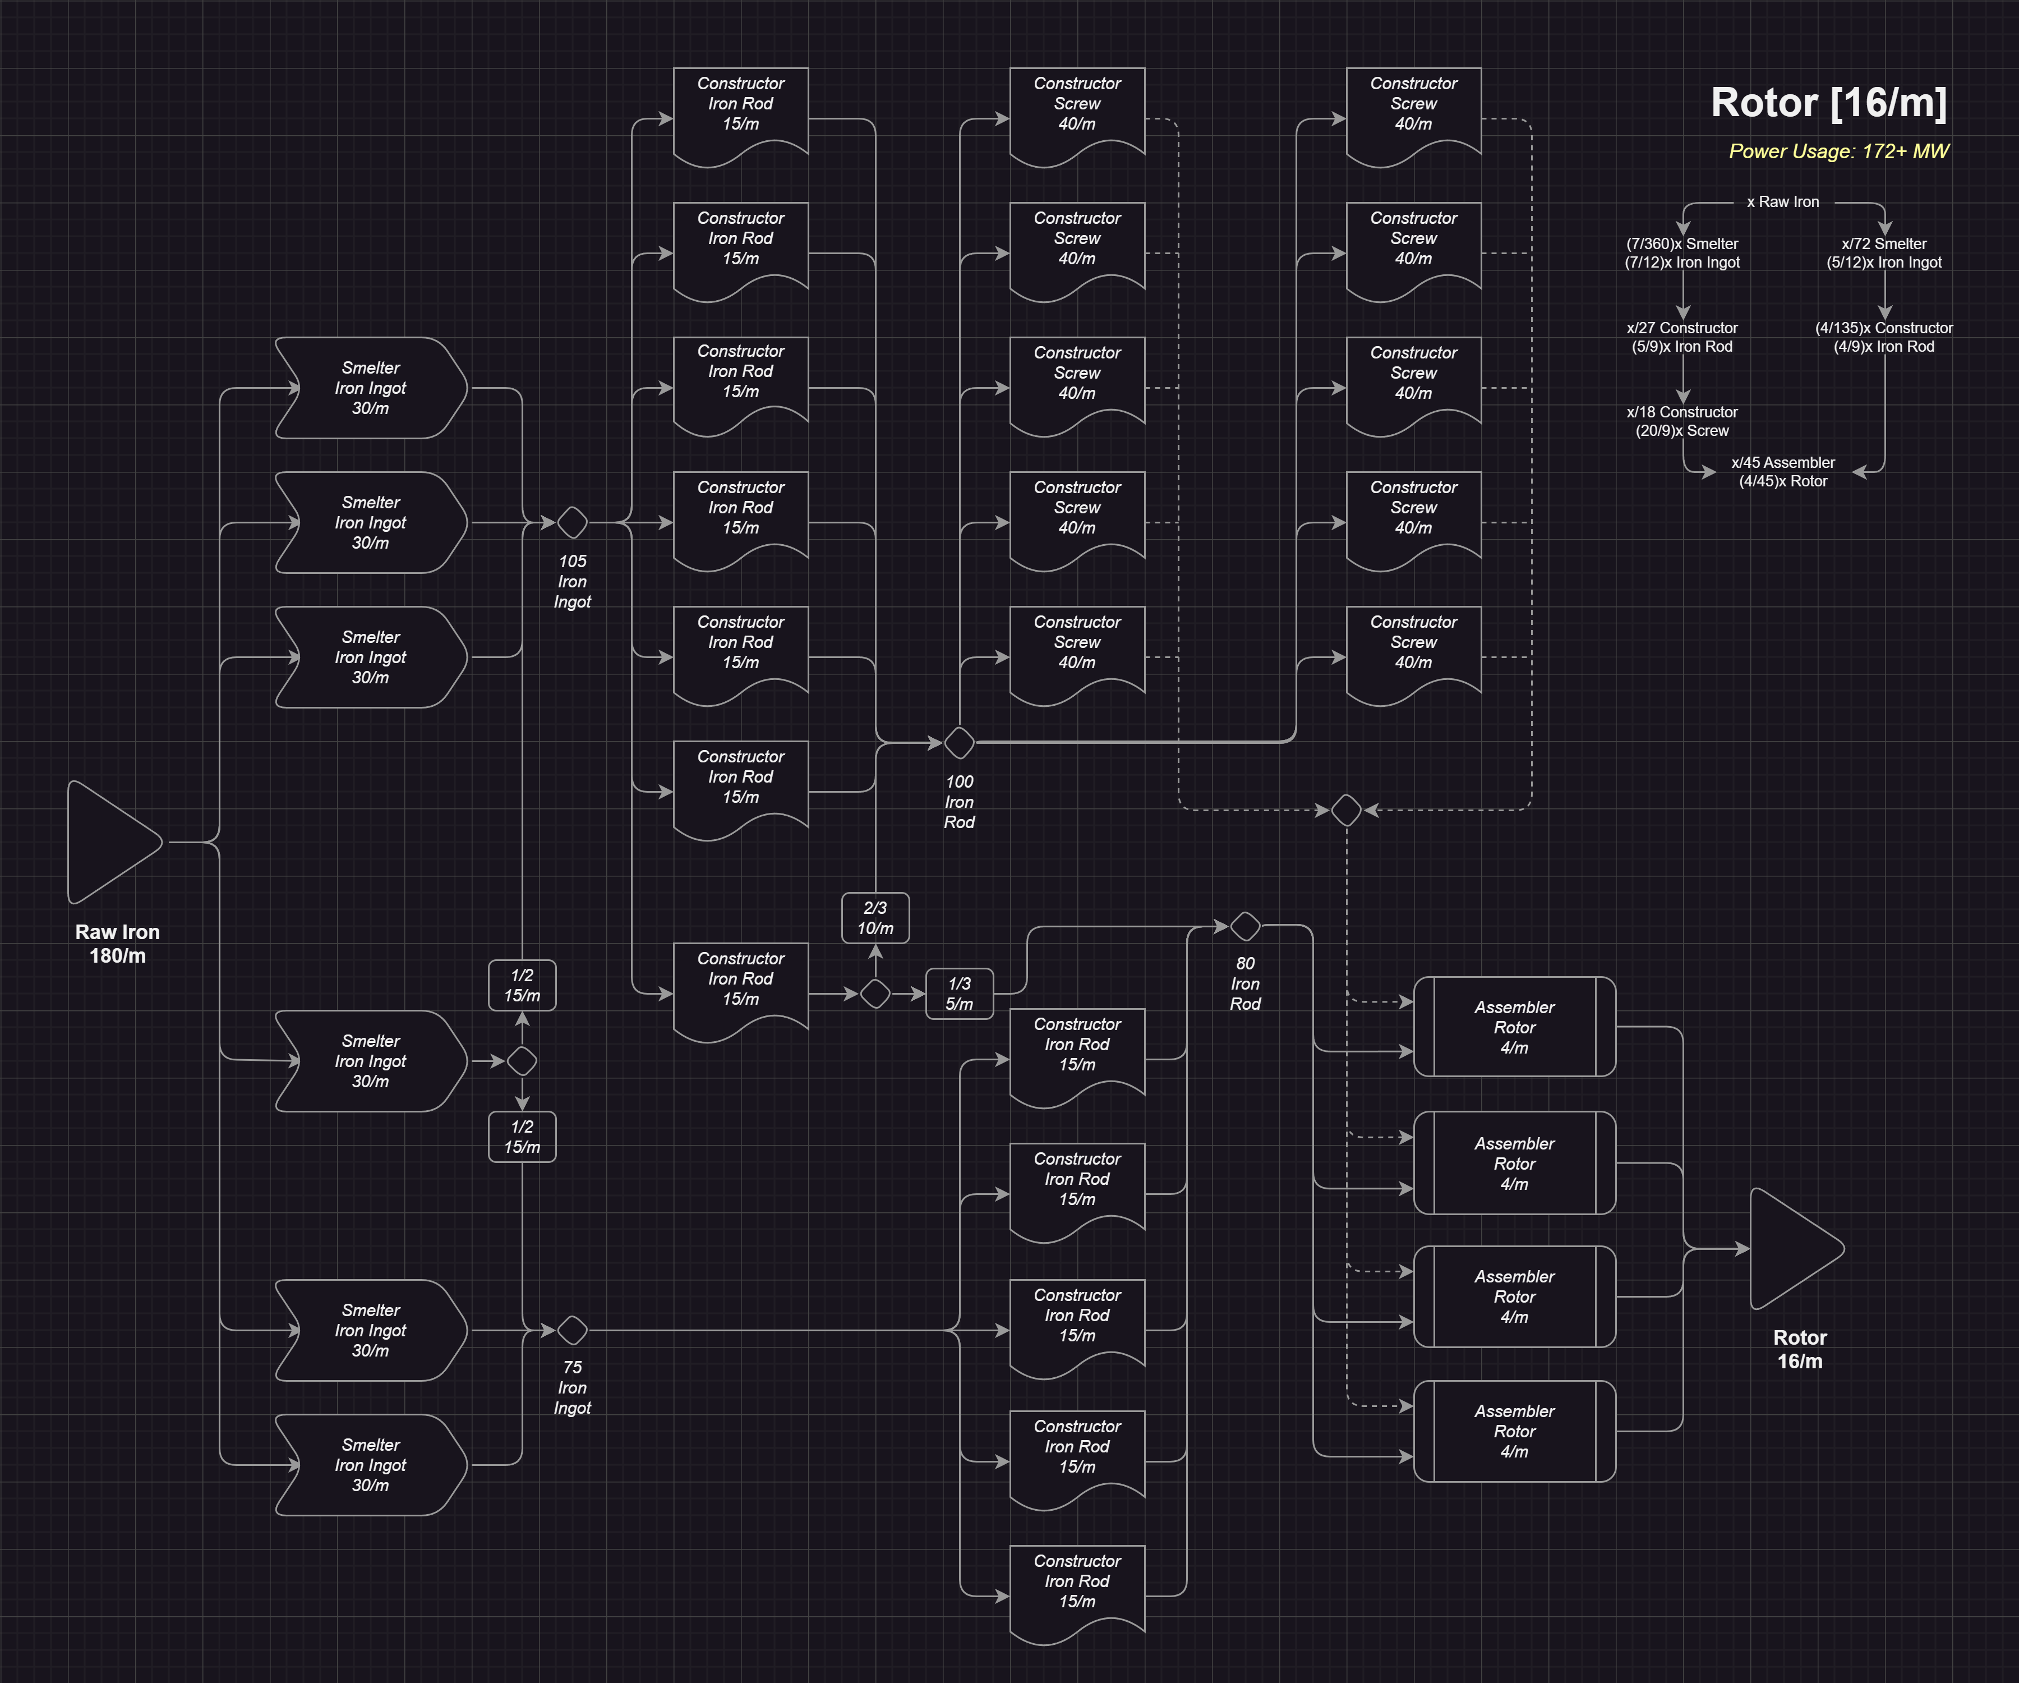Select the 100 Iron Rod text label
The image size is (2019, 1683).
(958, 801)
